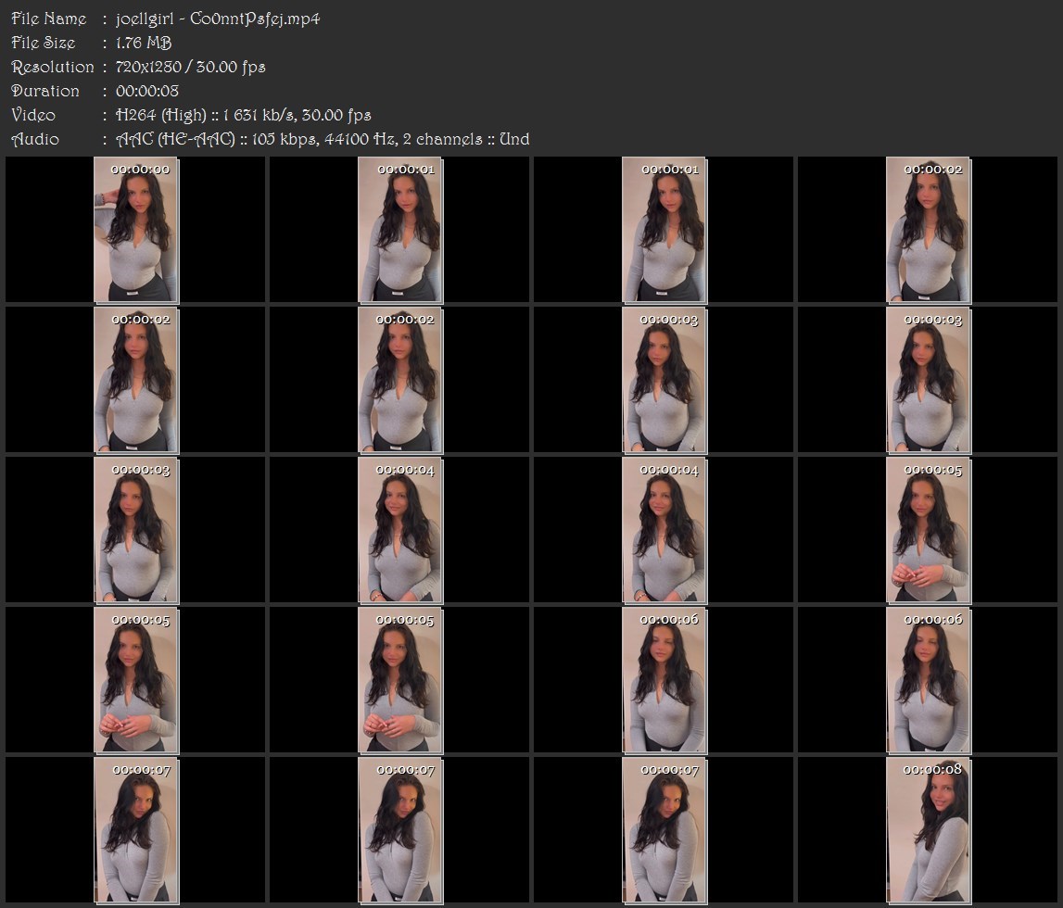This screenshot has height=908, width=1063.
Task: Click the file name joellgirl - Co0nntPsfej.mp4
Action: click(x=218, y=19)
